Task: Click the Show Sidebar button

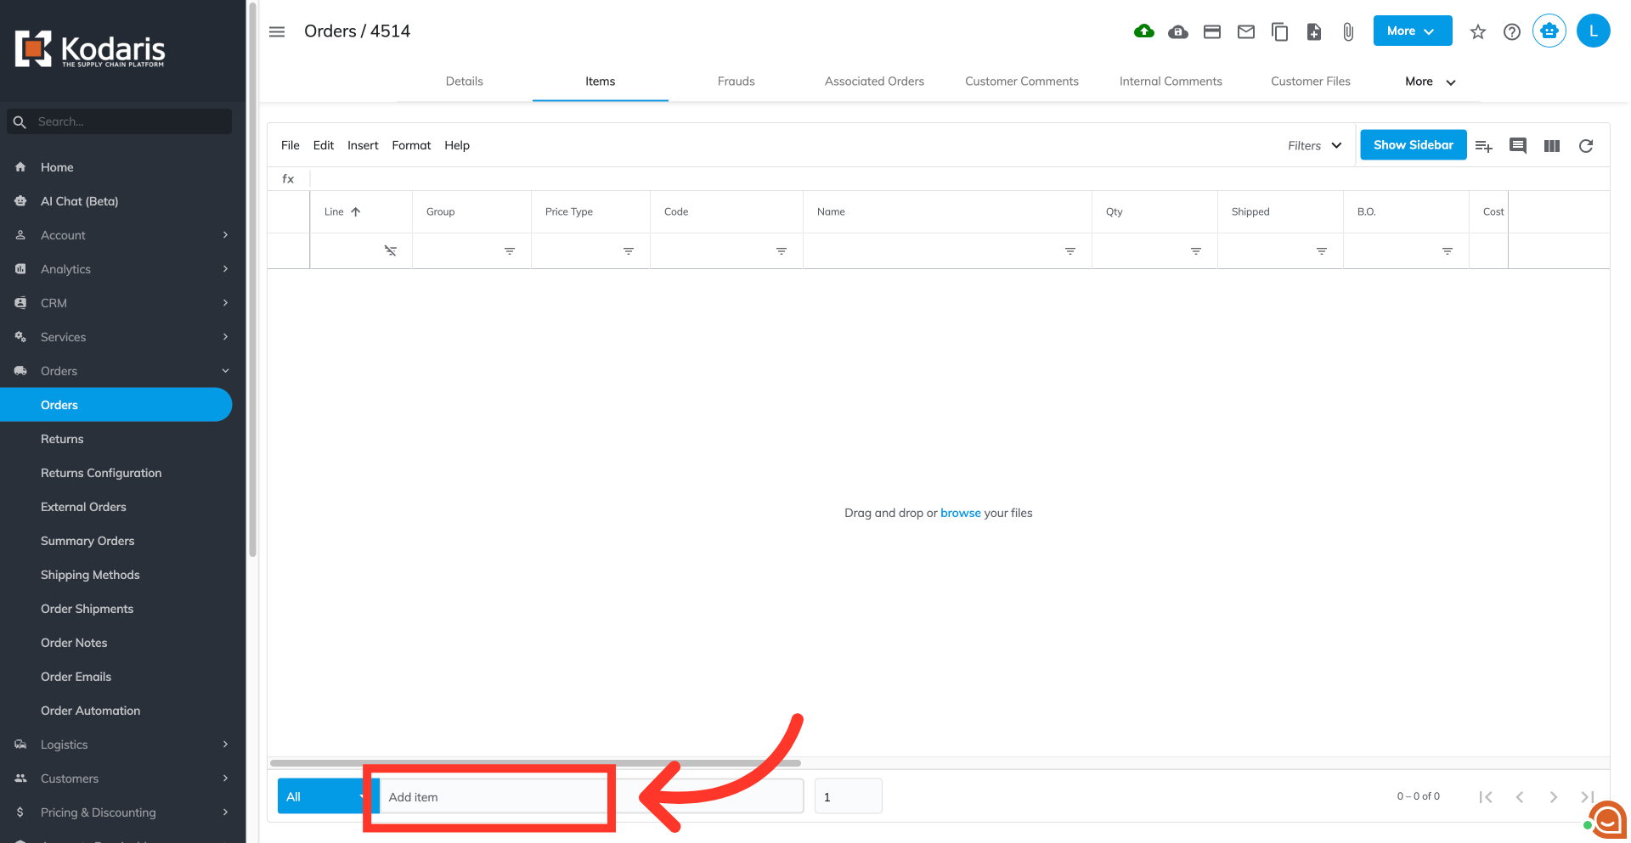Action: tap(1414, 145)
